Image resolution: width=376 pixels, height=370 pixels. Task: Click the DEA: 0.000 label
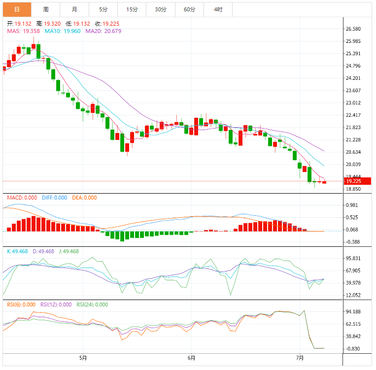point(84,198)
